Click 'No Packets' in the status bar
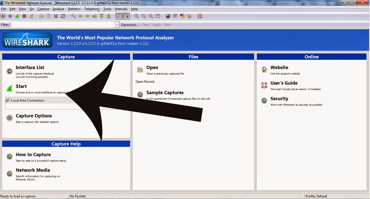Screen dimensions: 370x199 pos(78,196)
